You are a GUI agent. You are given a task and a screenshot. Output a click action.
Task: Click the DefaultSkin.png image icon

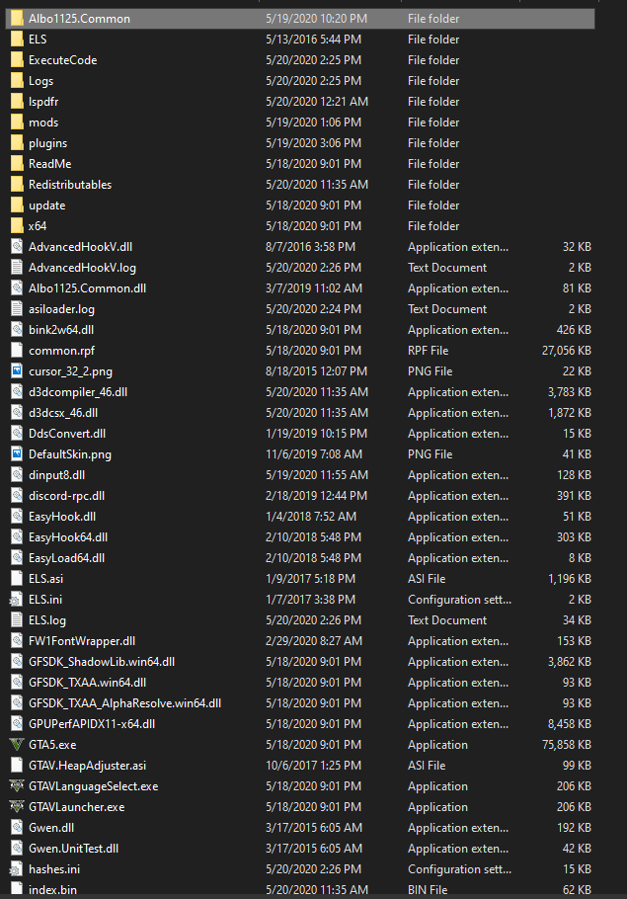point(17,454)
